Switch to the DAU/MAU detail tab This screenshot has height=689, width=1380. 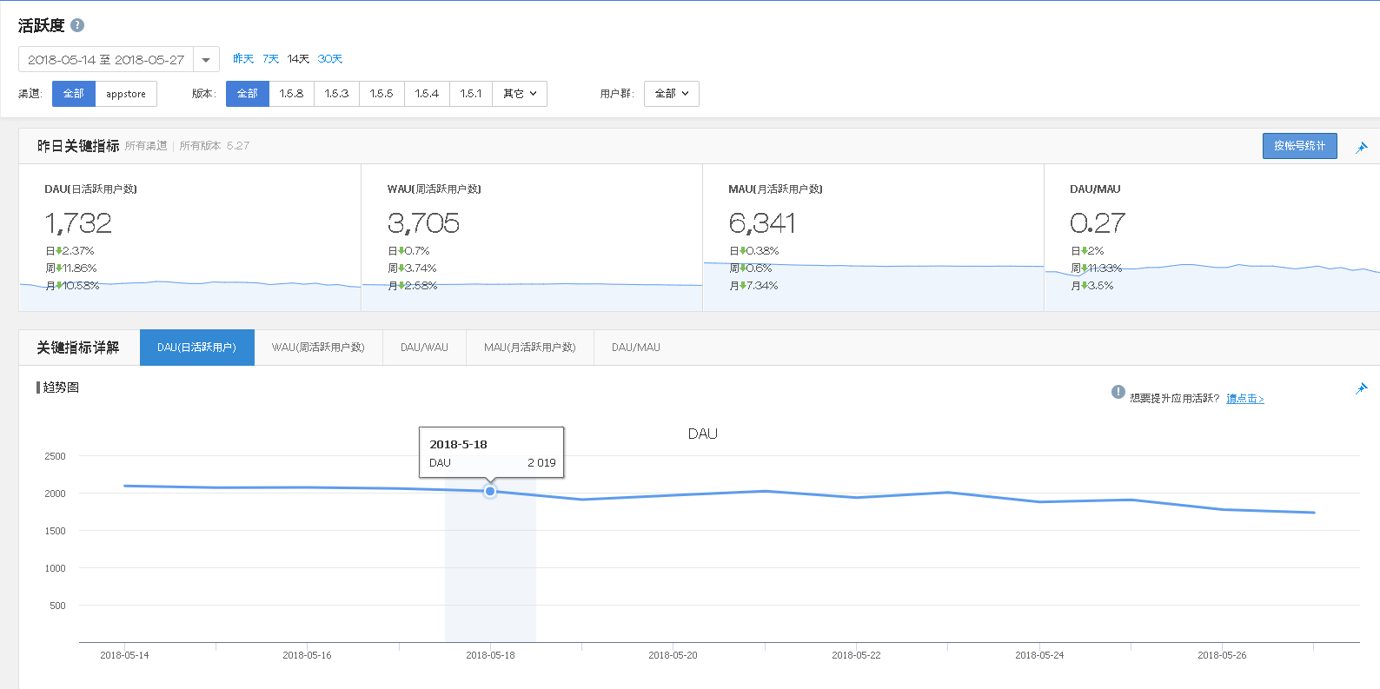pos(636,348)
